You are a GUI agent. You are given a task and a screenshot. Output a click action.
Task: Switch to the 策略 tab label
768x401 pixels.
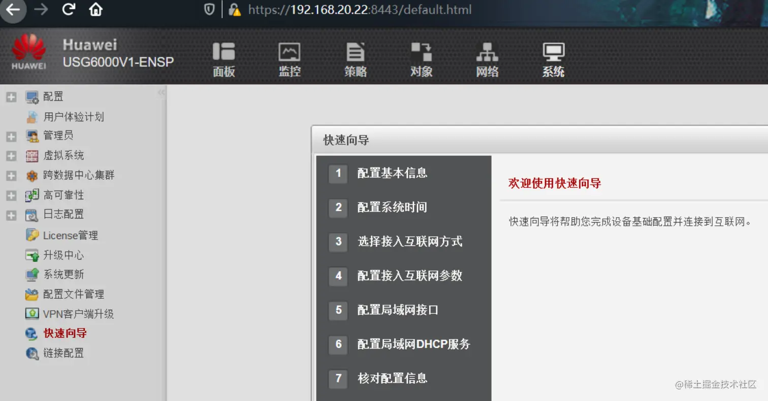point(356,72)
